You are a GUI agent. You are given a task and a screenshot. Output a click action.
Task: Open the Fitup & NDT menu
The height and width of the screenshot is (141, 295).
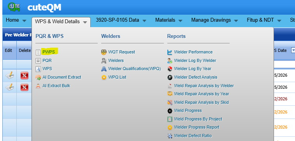click(260, 20)
